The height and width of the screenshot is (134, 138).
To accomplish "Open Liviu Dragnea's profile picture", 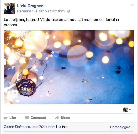I will (9, 9).
